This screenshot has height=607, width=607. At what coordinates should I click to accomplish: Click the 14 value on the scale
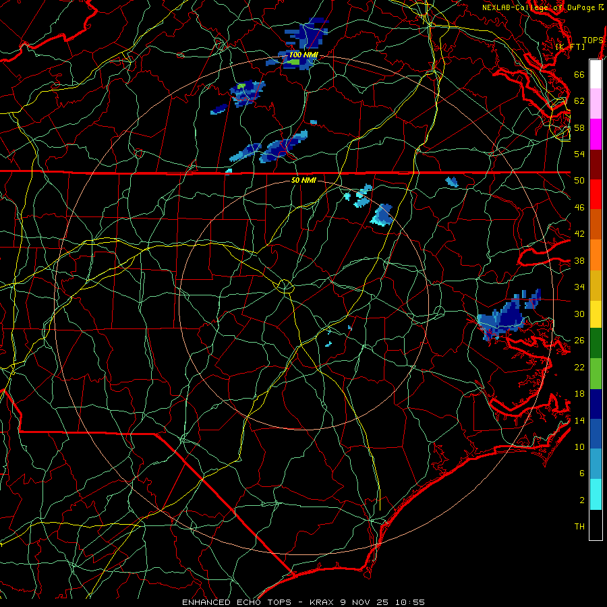click(579, 420)
